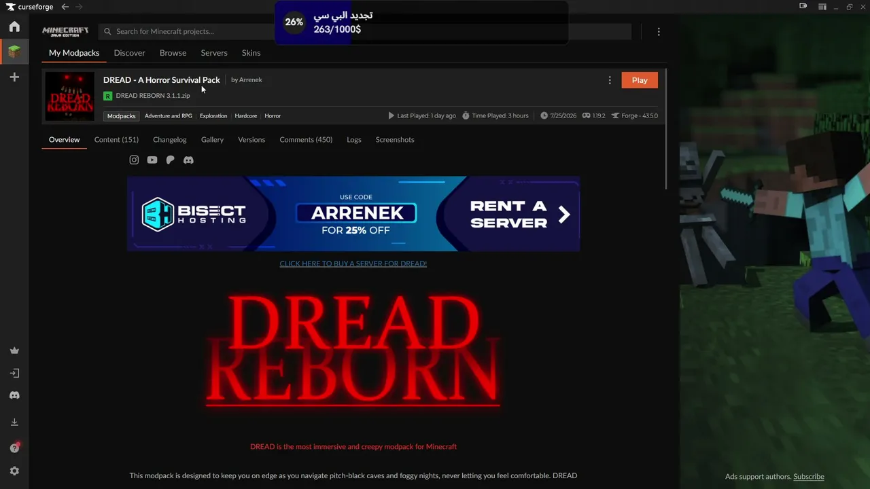Click the DREAD REBORN 3.1.1.zip file name
Screen dimensions: 870x489
point(153,96)
